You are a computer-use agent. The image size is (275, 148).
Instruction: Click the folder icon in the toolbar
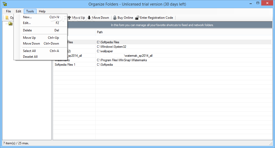click(x=7, y=18)
